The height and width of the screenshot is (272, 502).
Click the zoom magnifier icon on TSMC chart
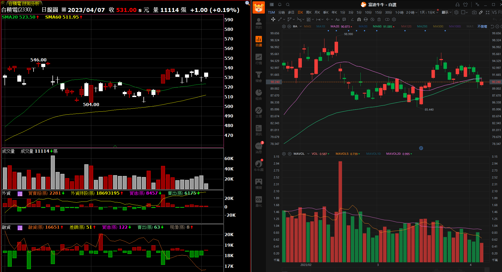(x=247, y=3)
